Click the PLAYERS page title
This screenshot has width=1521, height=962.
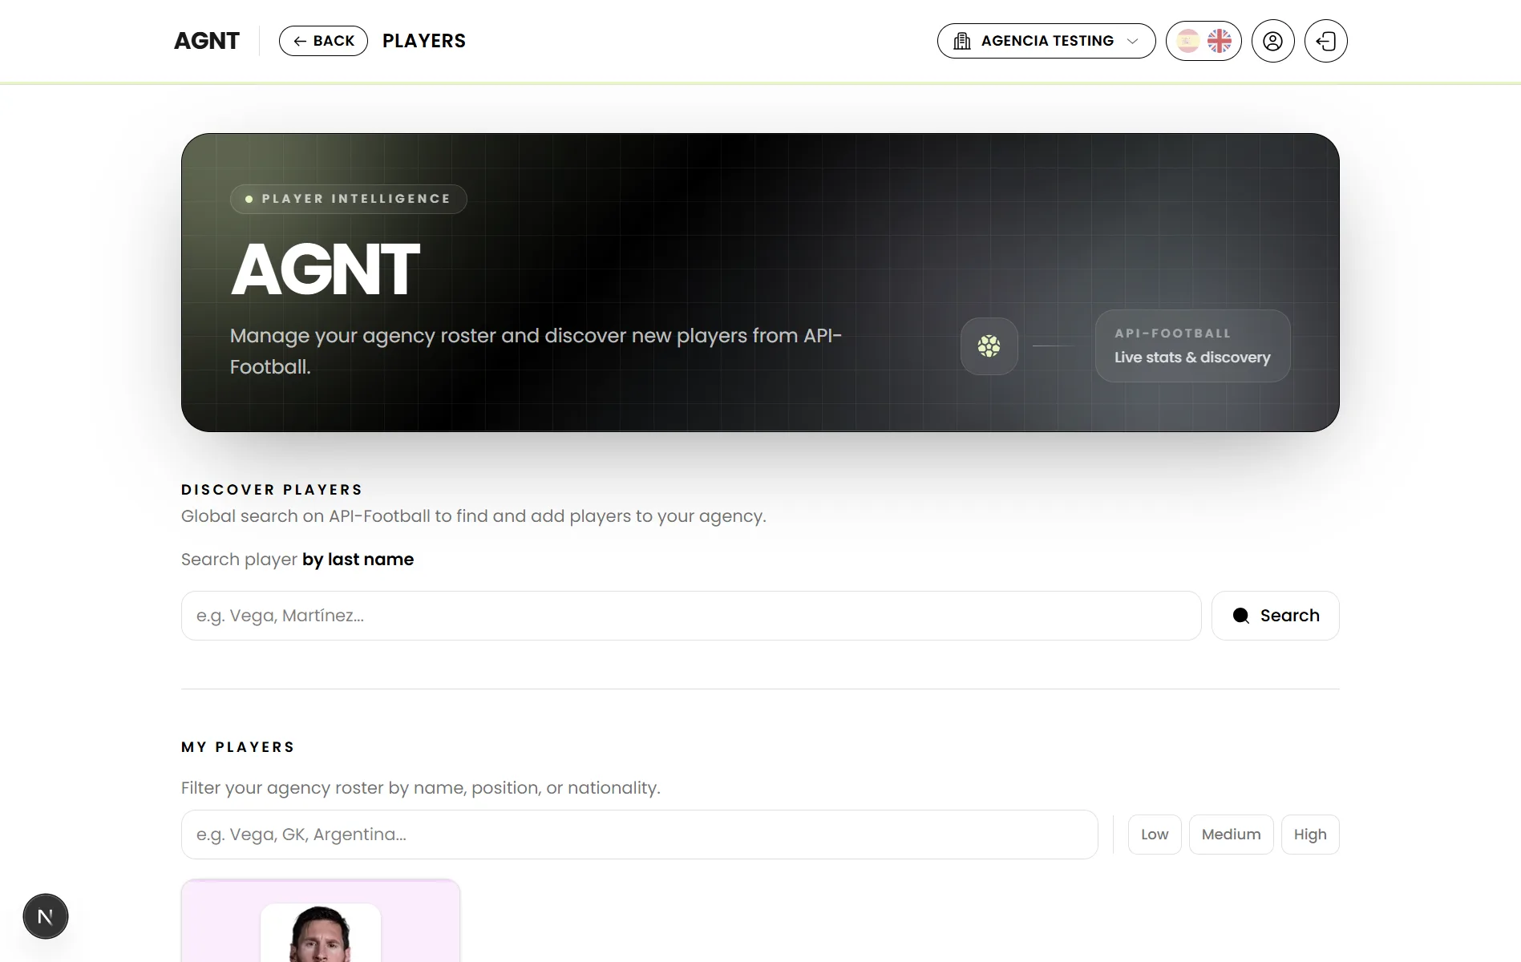[x=424, y=41]
